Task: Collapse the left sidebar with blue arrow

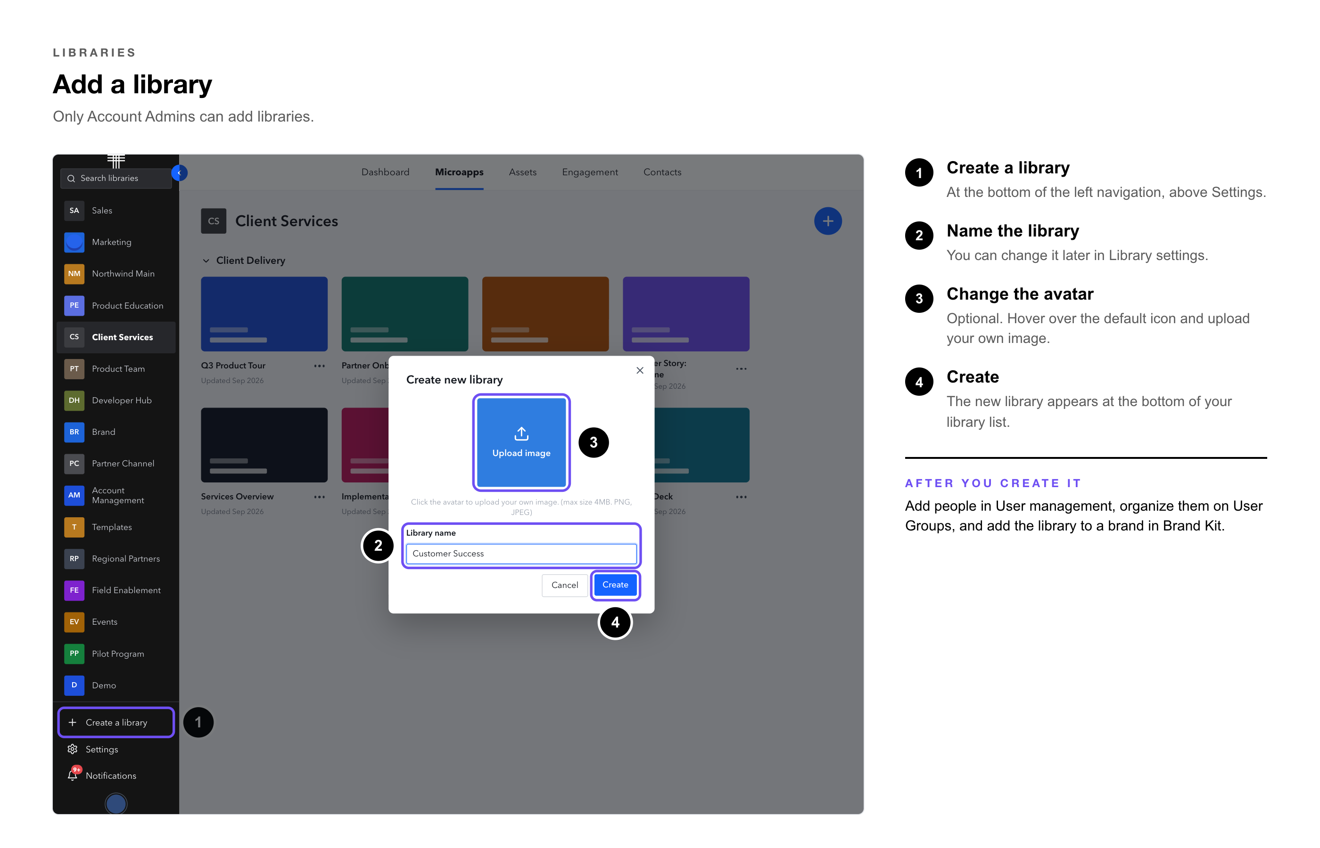Action: (180, 173)
